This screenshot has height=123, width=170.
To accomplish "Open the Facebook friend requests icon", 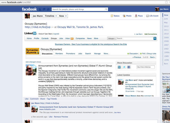I will [40, 9].
